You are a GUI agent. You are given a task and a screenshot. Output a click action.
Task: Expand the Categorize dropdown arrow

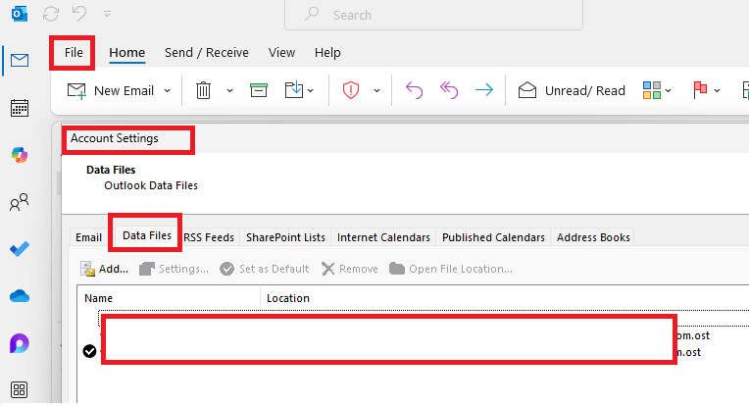(669, 90)
